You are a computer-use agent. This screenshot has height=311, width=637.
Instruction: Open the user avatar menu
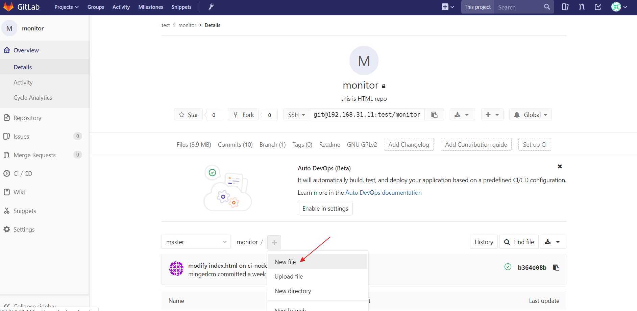[619, 7]
